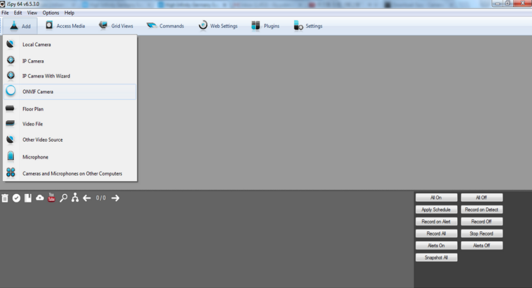Click the Record on Alert button

(436, 221)
